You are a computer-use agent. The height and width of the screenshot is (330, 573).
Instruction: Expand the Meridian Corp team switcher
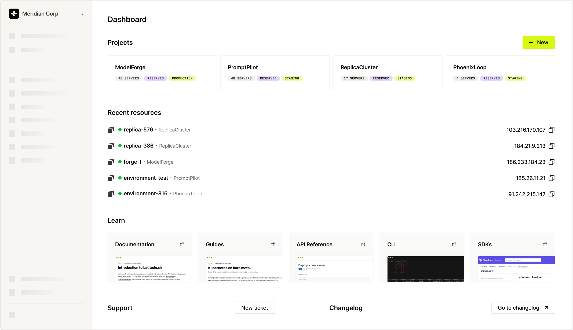click(82, 14)
